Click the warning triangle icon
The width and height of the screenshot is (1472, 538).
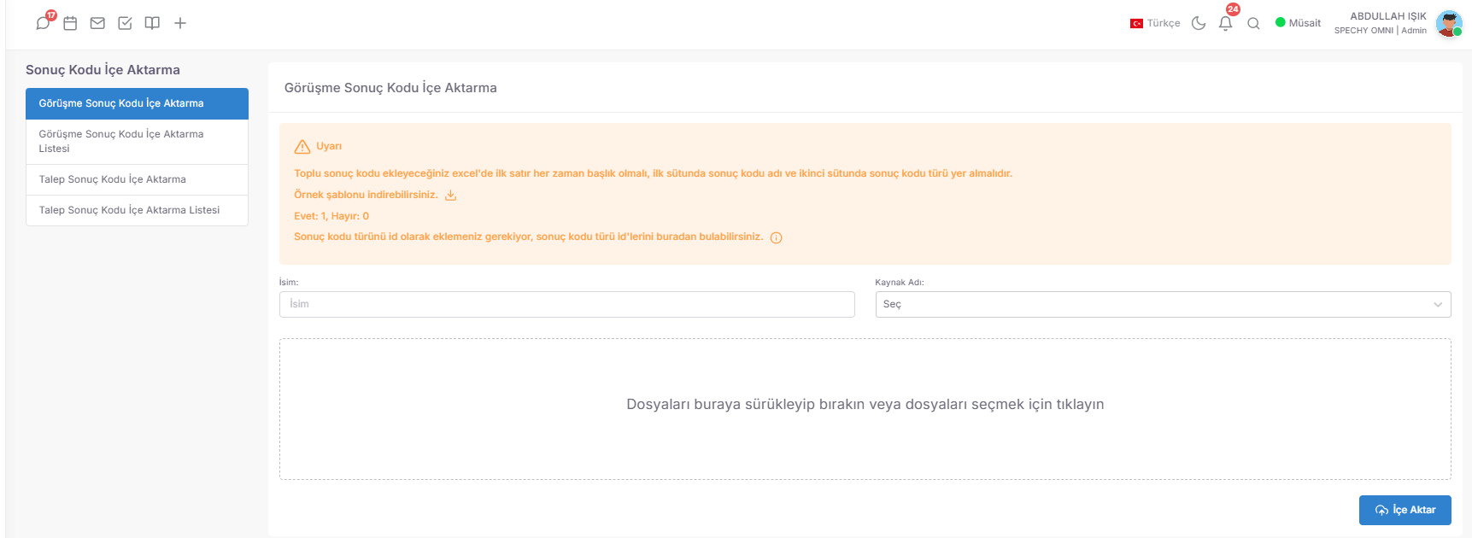click(x=302, y=147)
